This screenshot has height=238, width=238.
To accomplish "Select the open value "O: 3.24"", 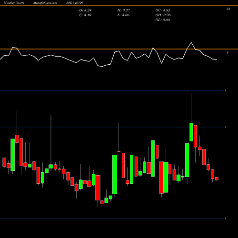I will point(85,10).
